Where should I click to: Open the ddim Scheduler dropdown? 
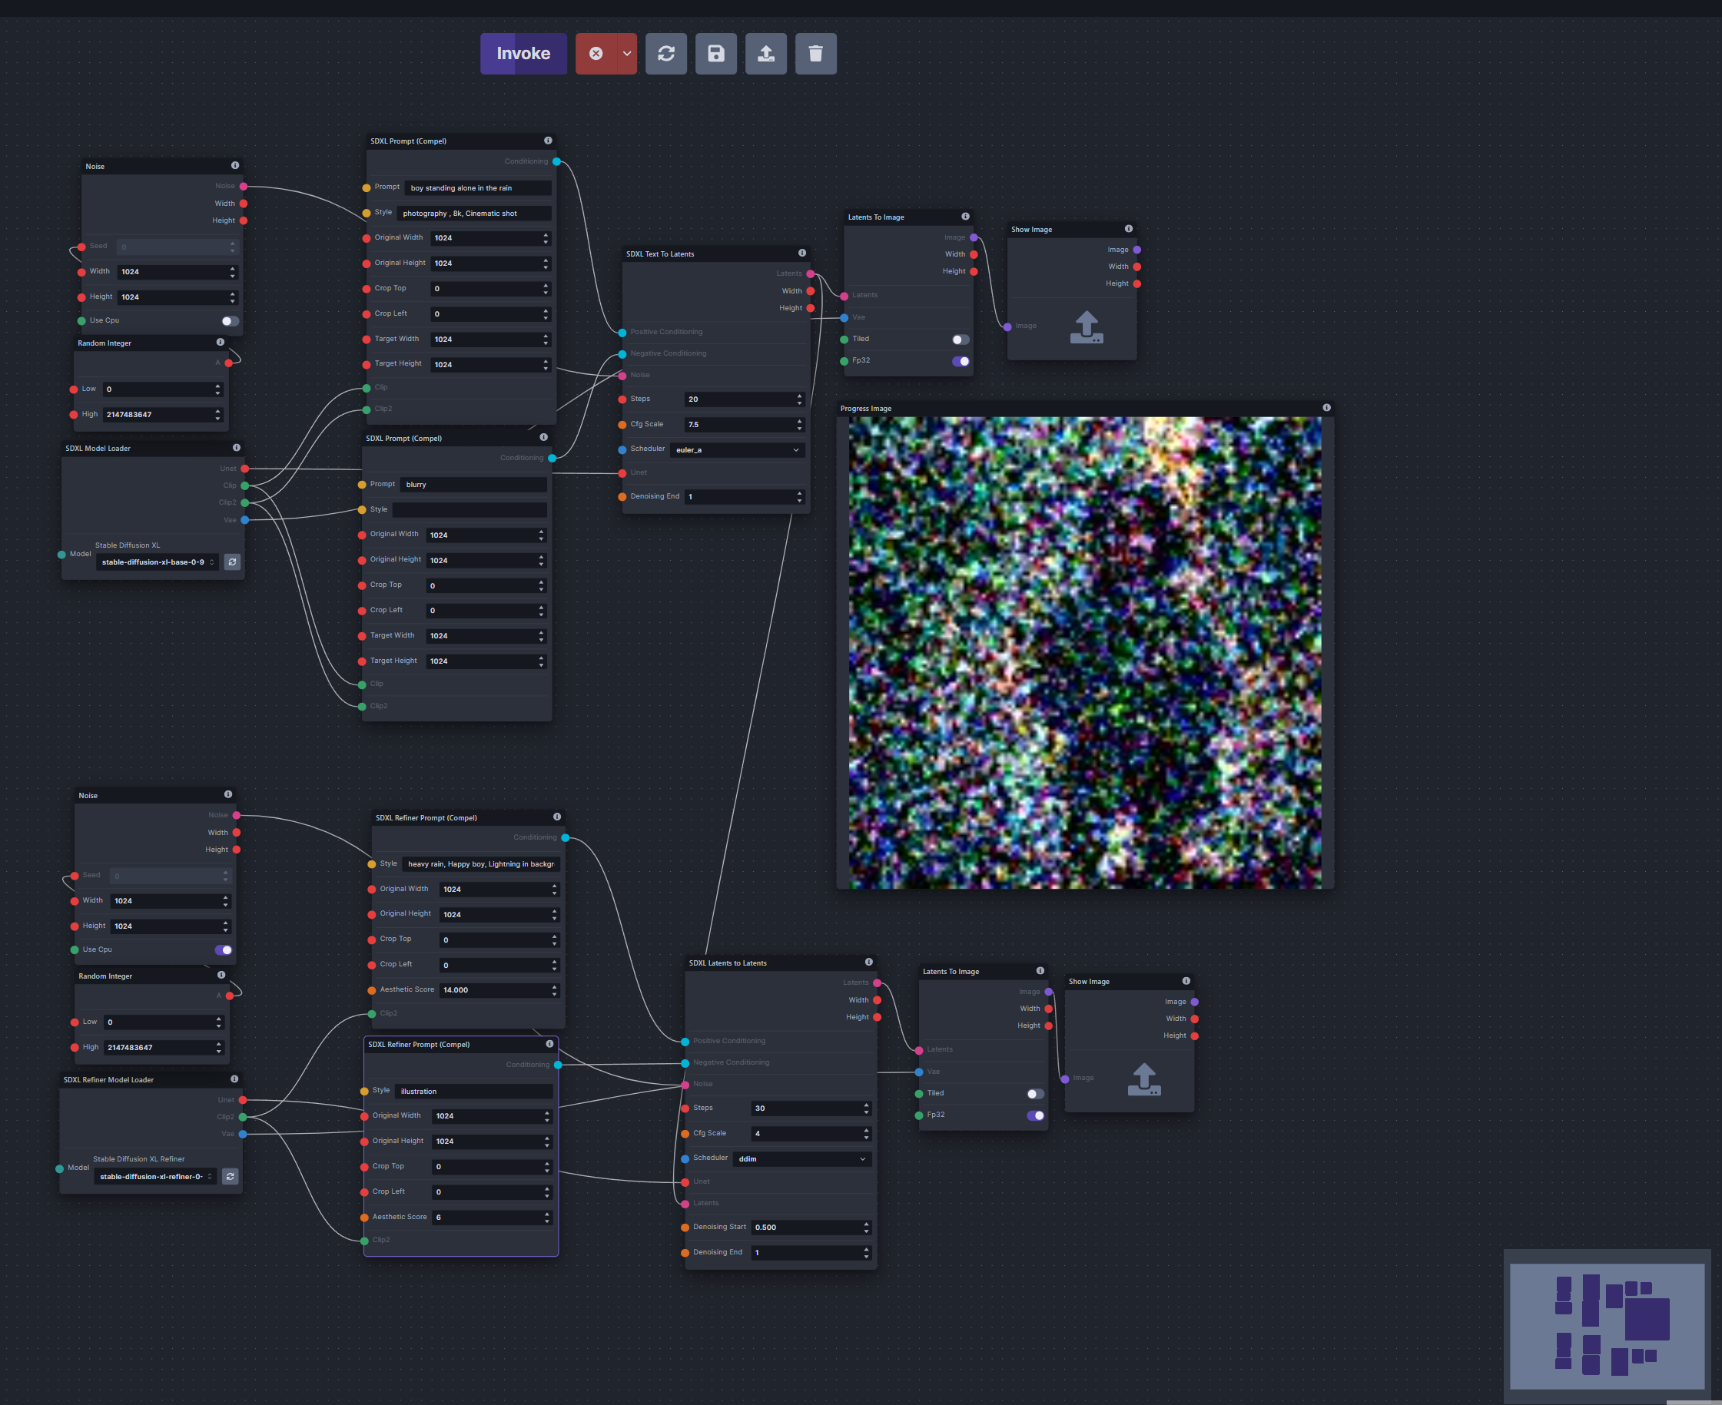[801, 1159]
